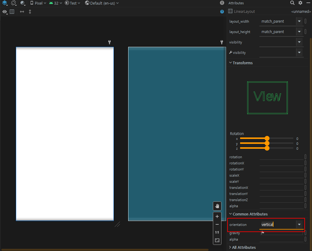The width and height of the screenshot is (312, 251).
Task: Open the view options eye icon
Action: tap(5, 12)
